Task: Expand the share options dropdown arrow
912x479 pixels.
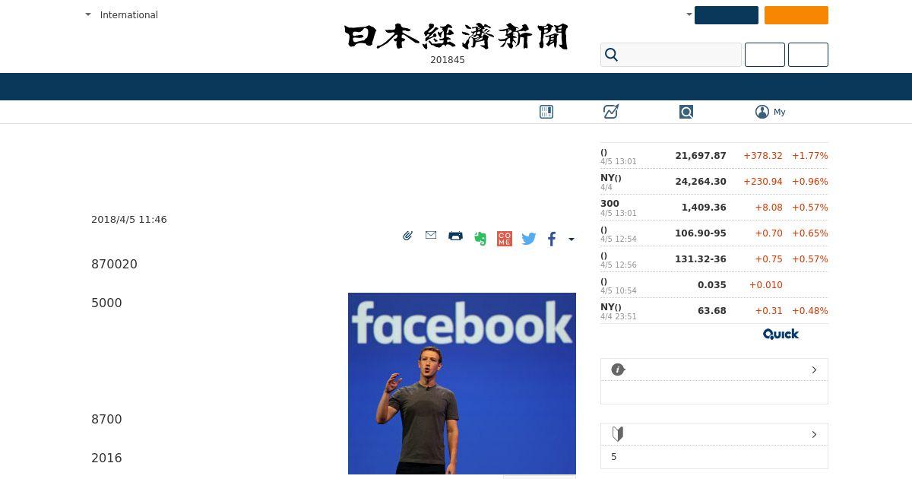Action: click(x=572, y=239)
